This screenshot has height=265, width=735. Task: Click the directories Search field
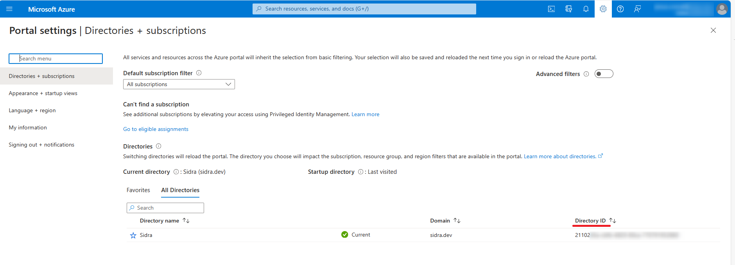[x=165, y=208]
